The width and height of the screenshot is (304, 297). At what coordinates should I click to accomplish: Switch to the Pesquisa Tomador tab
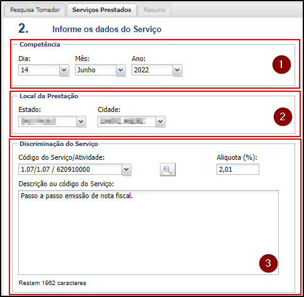click(x=35, y=10)
